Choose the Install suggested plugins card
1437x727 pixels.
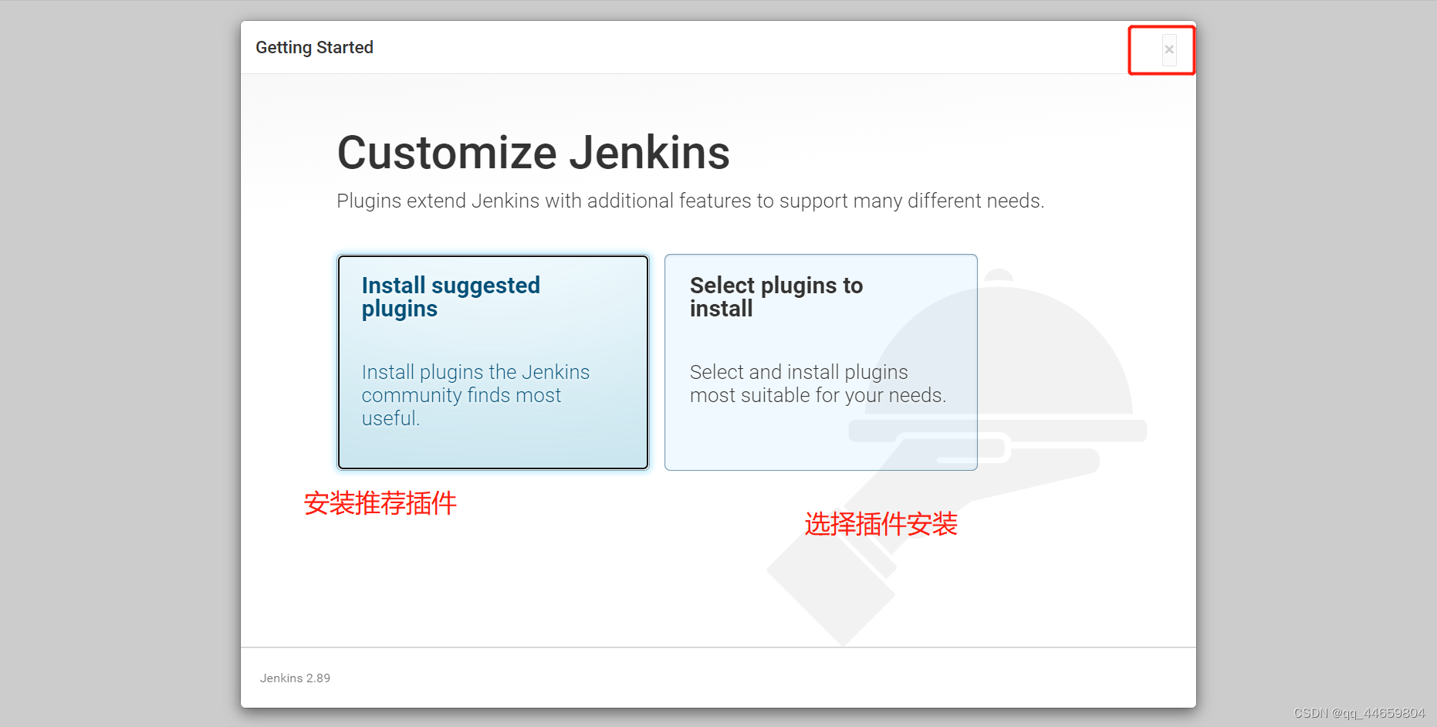coord(492,362)
